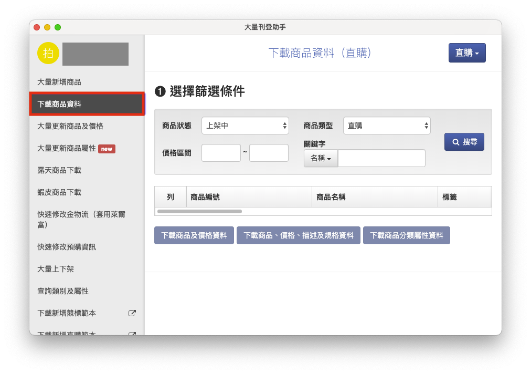Open 大量更新商品及價格 menu item

tap(70, 126)
